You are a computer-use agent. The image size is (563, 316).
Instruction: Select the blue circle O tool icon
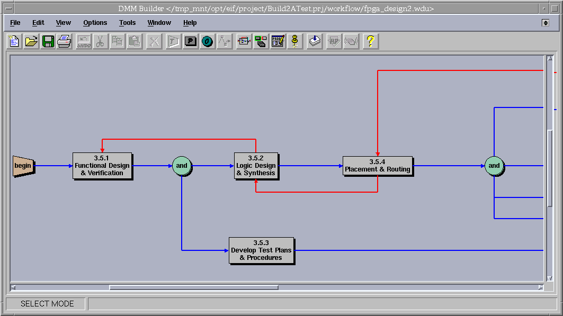208,41
